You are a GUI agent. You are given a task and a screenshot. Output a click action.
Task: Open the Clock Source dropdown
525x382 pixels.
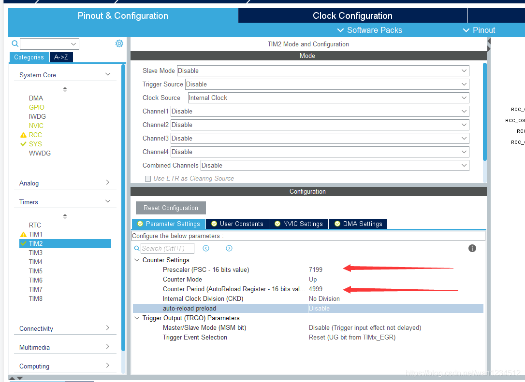[328, 98]
